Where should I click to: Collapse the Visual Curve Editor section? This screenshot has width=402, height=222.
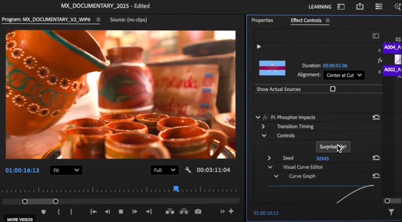tap(270, 167)
